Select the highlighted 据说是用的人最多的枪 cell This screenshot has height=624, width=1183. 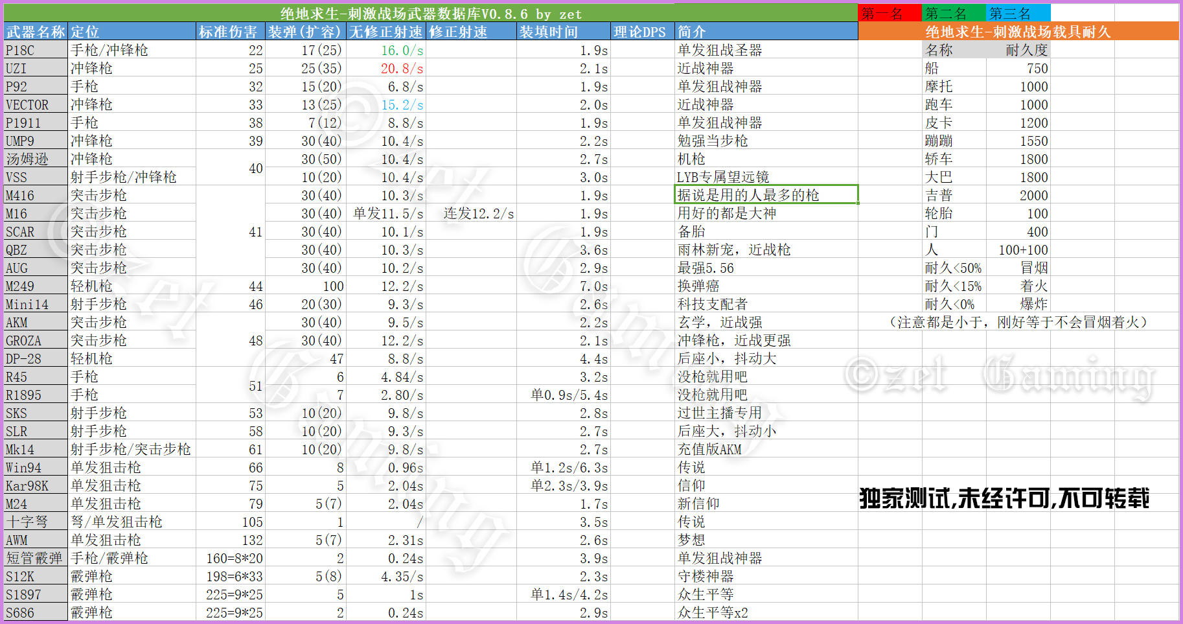click(x=766, y=195)
